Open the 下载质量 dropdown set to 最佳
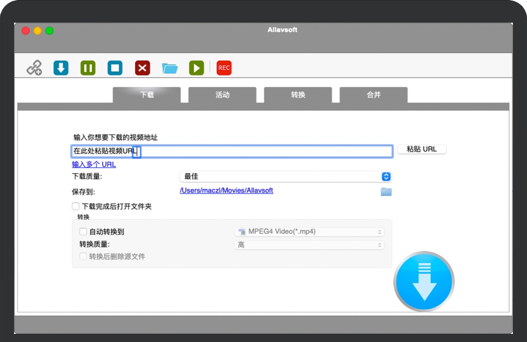The image size is (527, 342). click(x=285, y=176)
